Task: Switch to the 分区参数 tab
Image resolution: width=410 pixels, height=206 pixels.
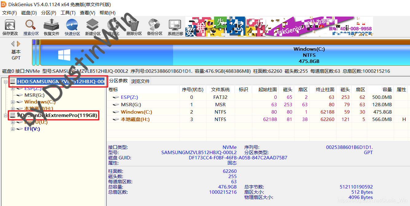Action: pyautogui.click(x=118, y=81)
